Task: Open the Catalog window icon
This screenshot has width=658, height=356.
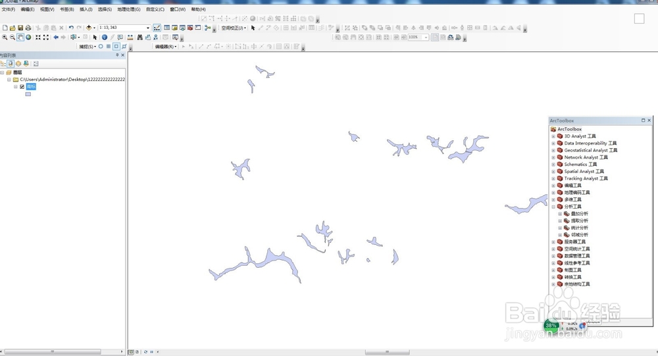Action: pos(174,28)
